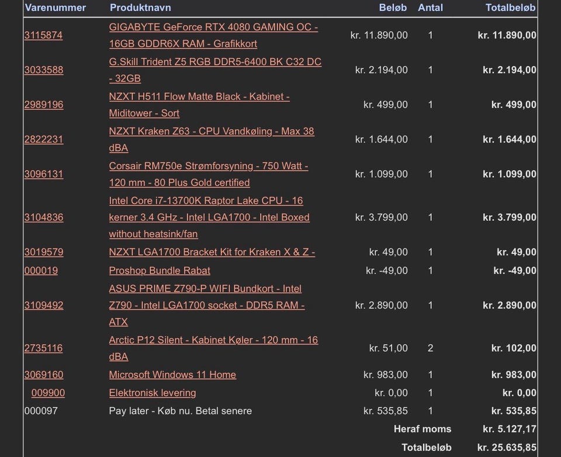The image size is (561, 457).
Task: Select VAT amount kr. 5.127,17
Action: (510, 429)
